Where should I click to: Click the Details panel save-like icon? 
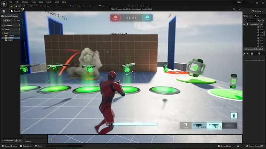click(252, 54)
